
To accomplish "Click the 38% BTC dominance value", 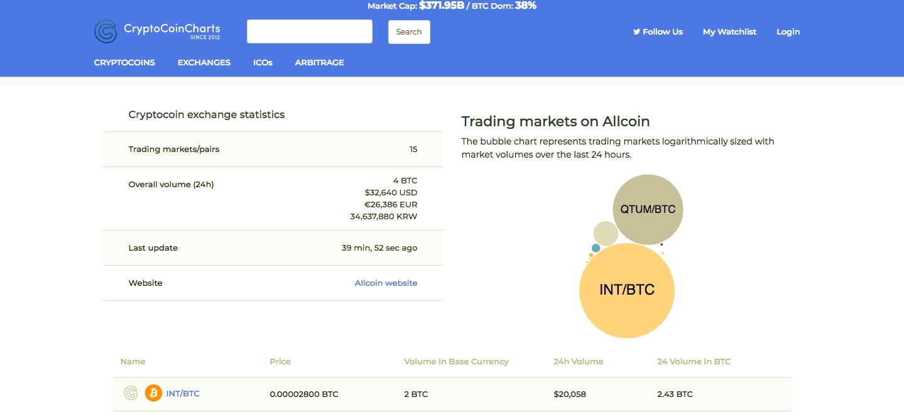I will (526, 6).
